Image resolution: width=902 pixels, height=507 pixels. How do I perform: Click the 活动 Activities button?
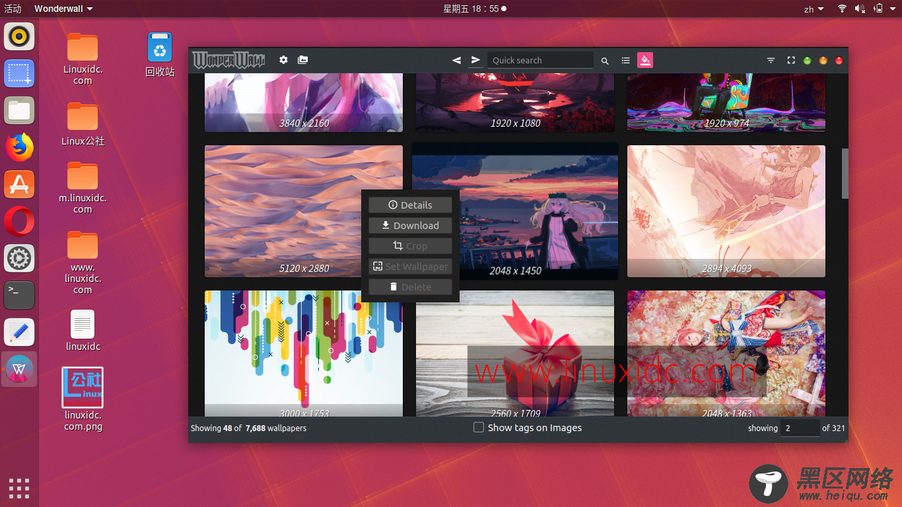click(x=13, y=9)
